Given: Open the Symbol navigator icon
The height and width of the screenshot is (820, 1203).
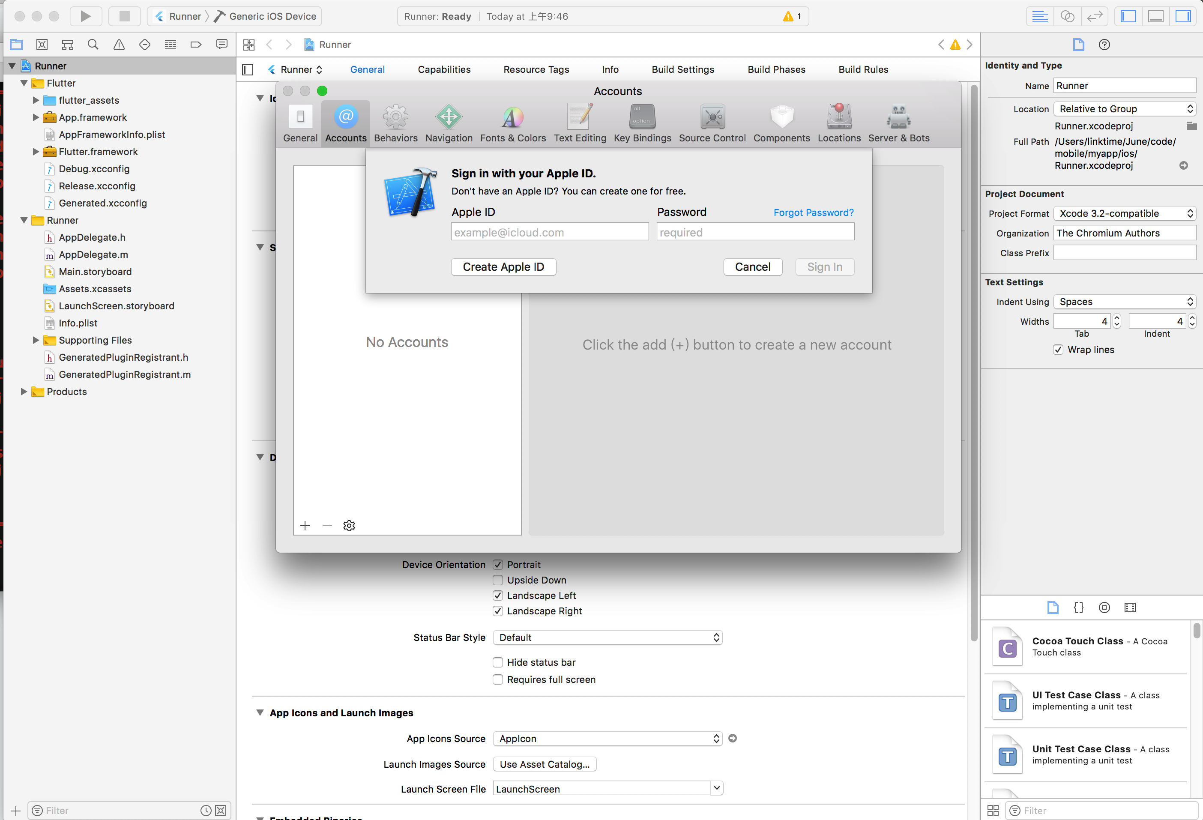Looking at the screenshot, I should [68, 45].
